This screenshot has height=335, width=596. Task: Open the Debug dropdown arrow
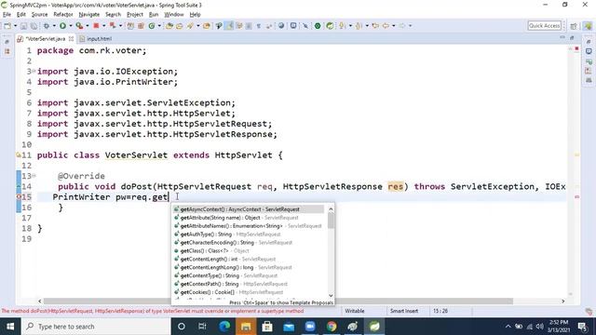(x=54, y=26)
